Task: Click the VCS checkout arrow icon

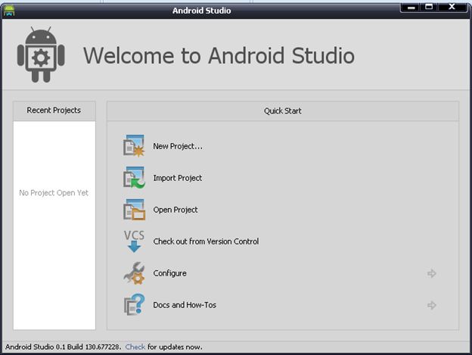Action: [134, 241]
